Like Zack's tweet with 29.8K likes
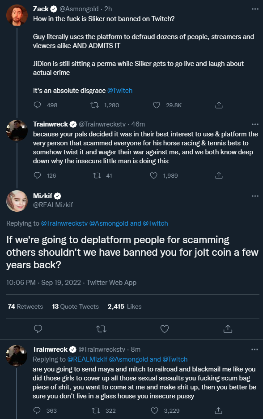The image size is (263, 419). point(157,105)
